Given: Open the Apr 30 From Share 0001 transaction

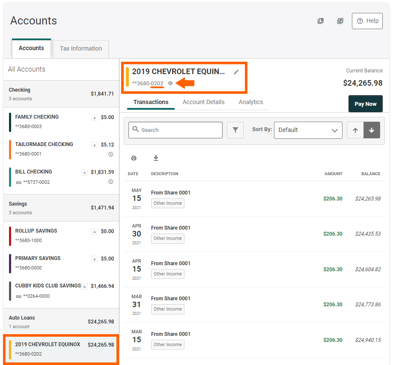Looking at the screenshot, I should [x=254, y=234].
